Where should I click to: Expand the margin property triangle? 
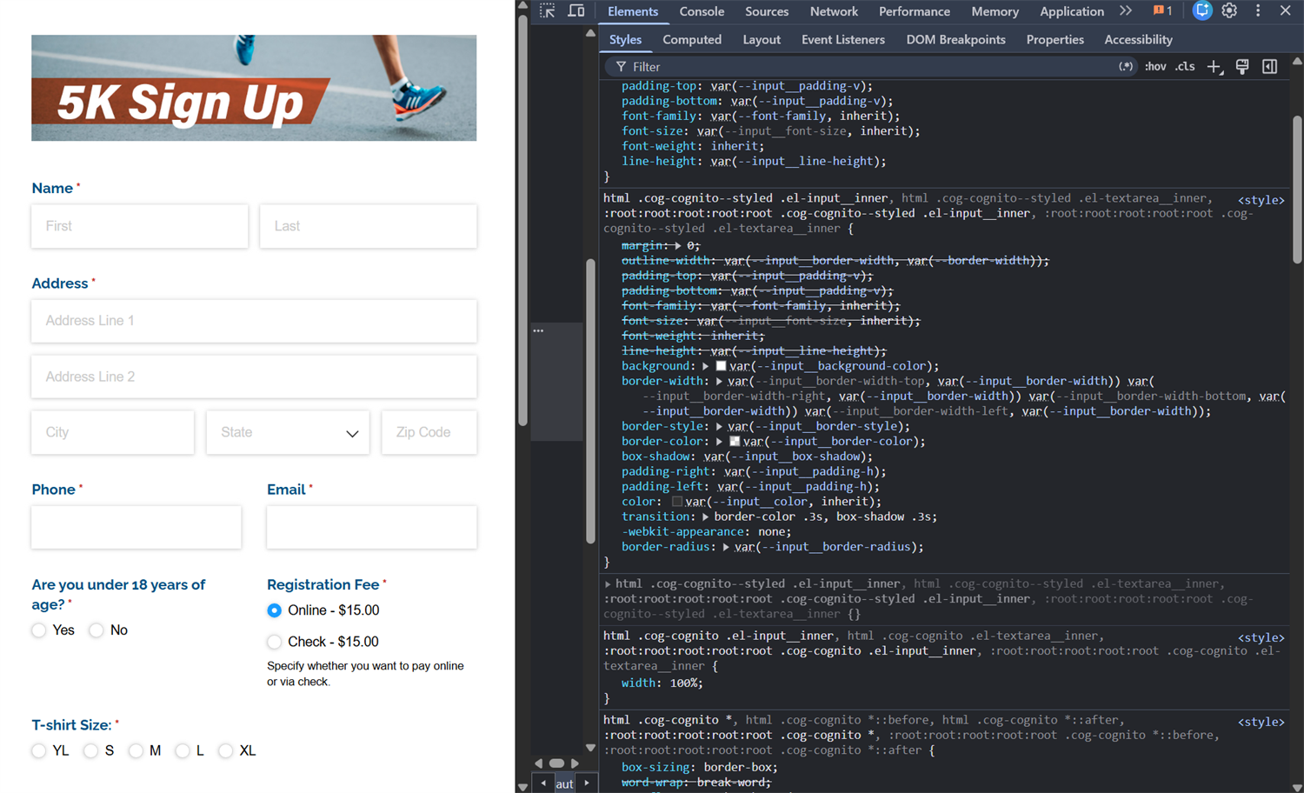pyautogui.click(x=678, y=246)
